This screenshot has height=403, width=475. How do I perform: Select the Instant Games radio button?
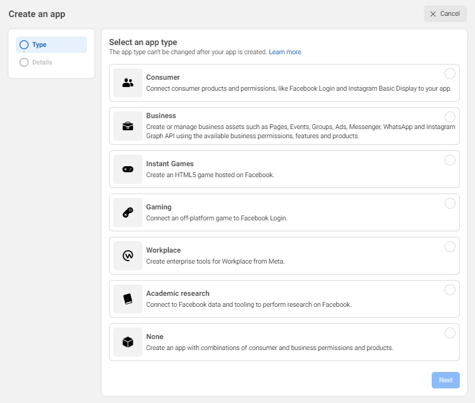[450, 160]
